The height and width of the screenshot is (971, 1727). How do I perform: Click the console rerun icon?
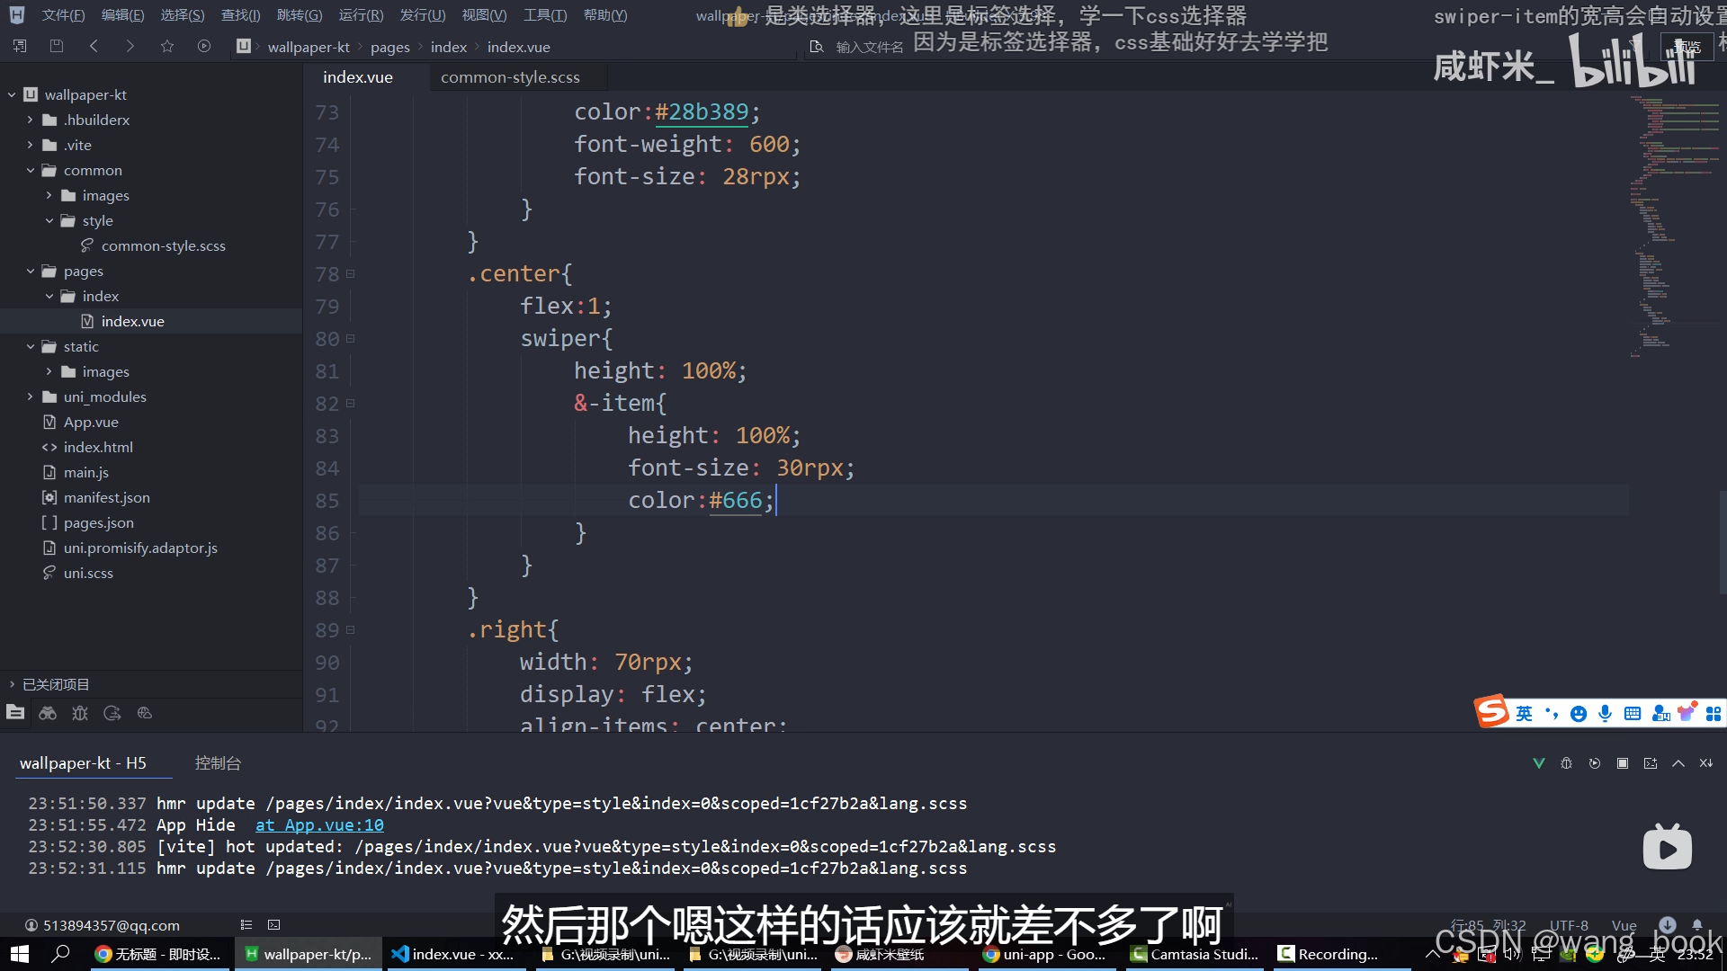1595,763
